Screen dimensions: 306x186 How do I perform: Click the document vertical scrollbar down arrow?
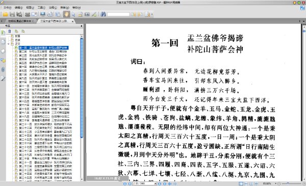(x=304, y=179)
